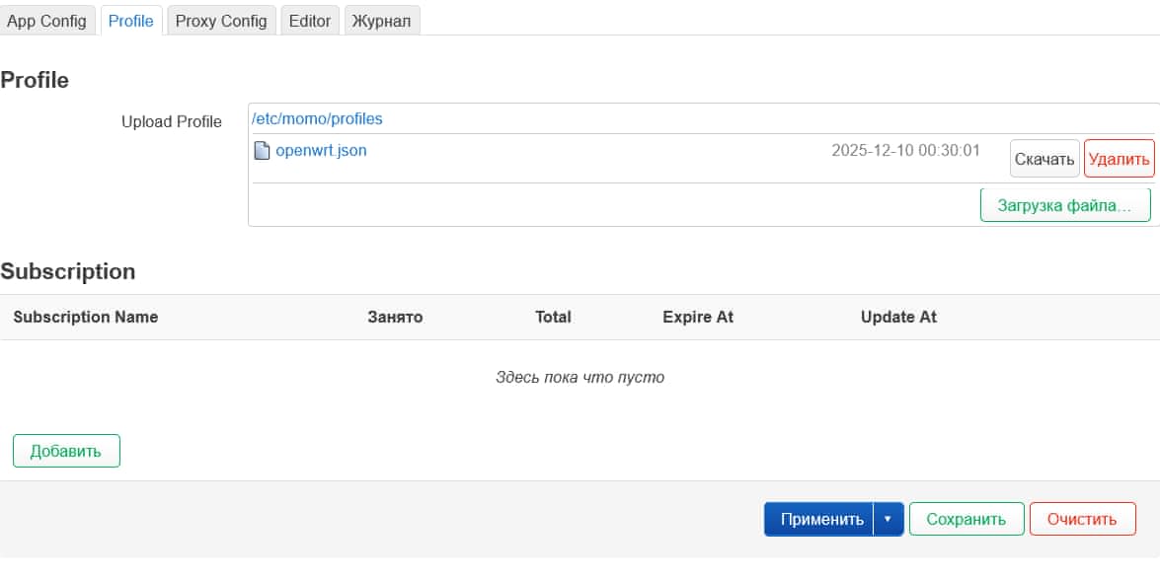
Task: Download openwrt.json using the Скачать button
Action: pos(1044,158)
